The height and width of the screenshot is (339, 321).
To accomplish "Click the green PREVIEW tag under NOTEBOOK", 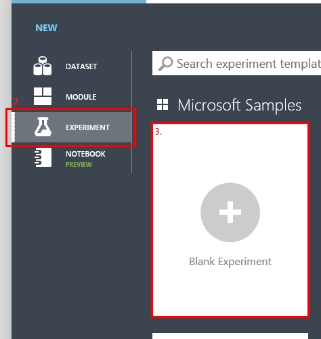I will tap(79, 164).
